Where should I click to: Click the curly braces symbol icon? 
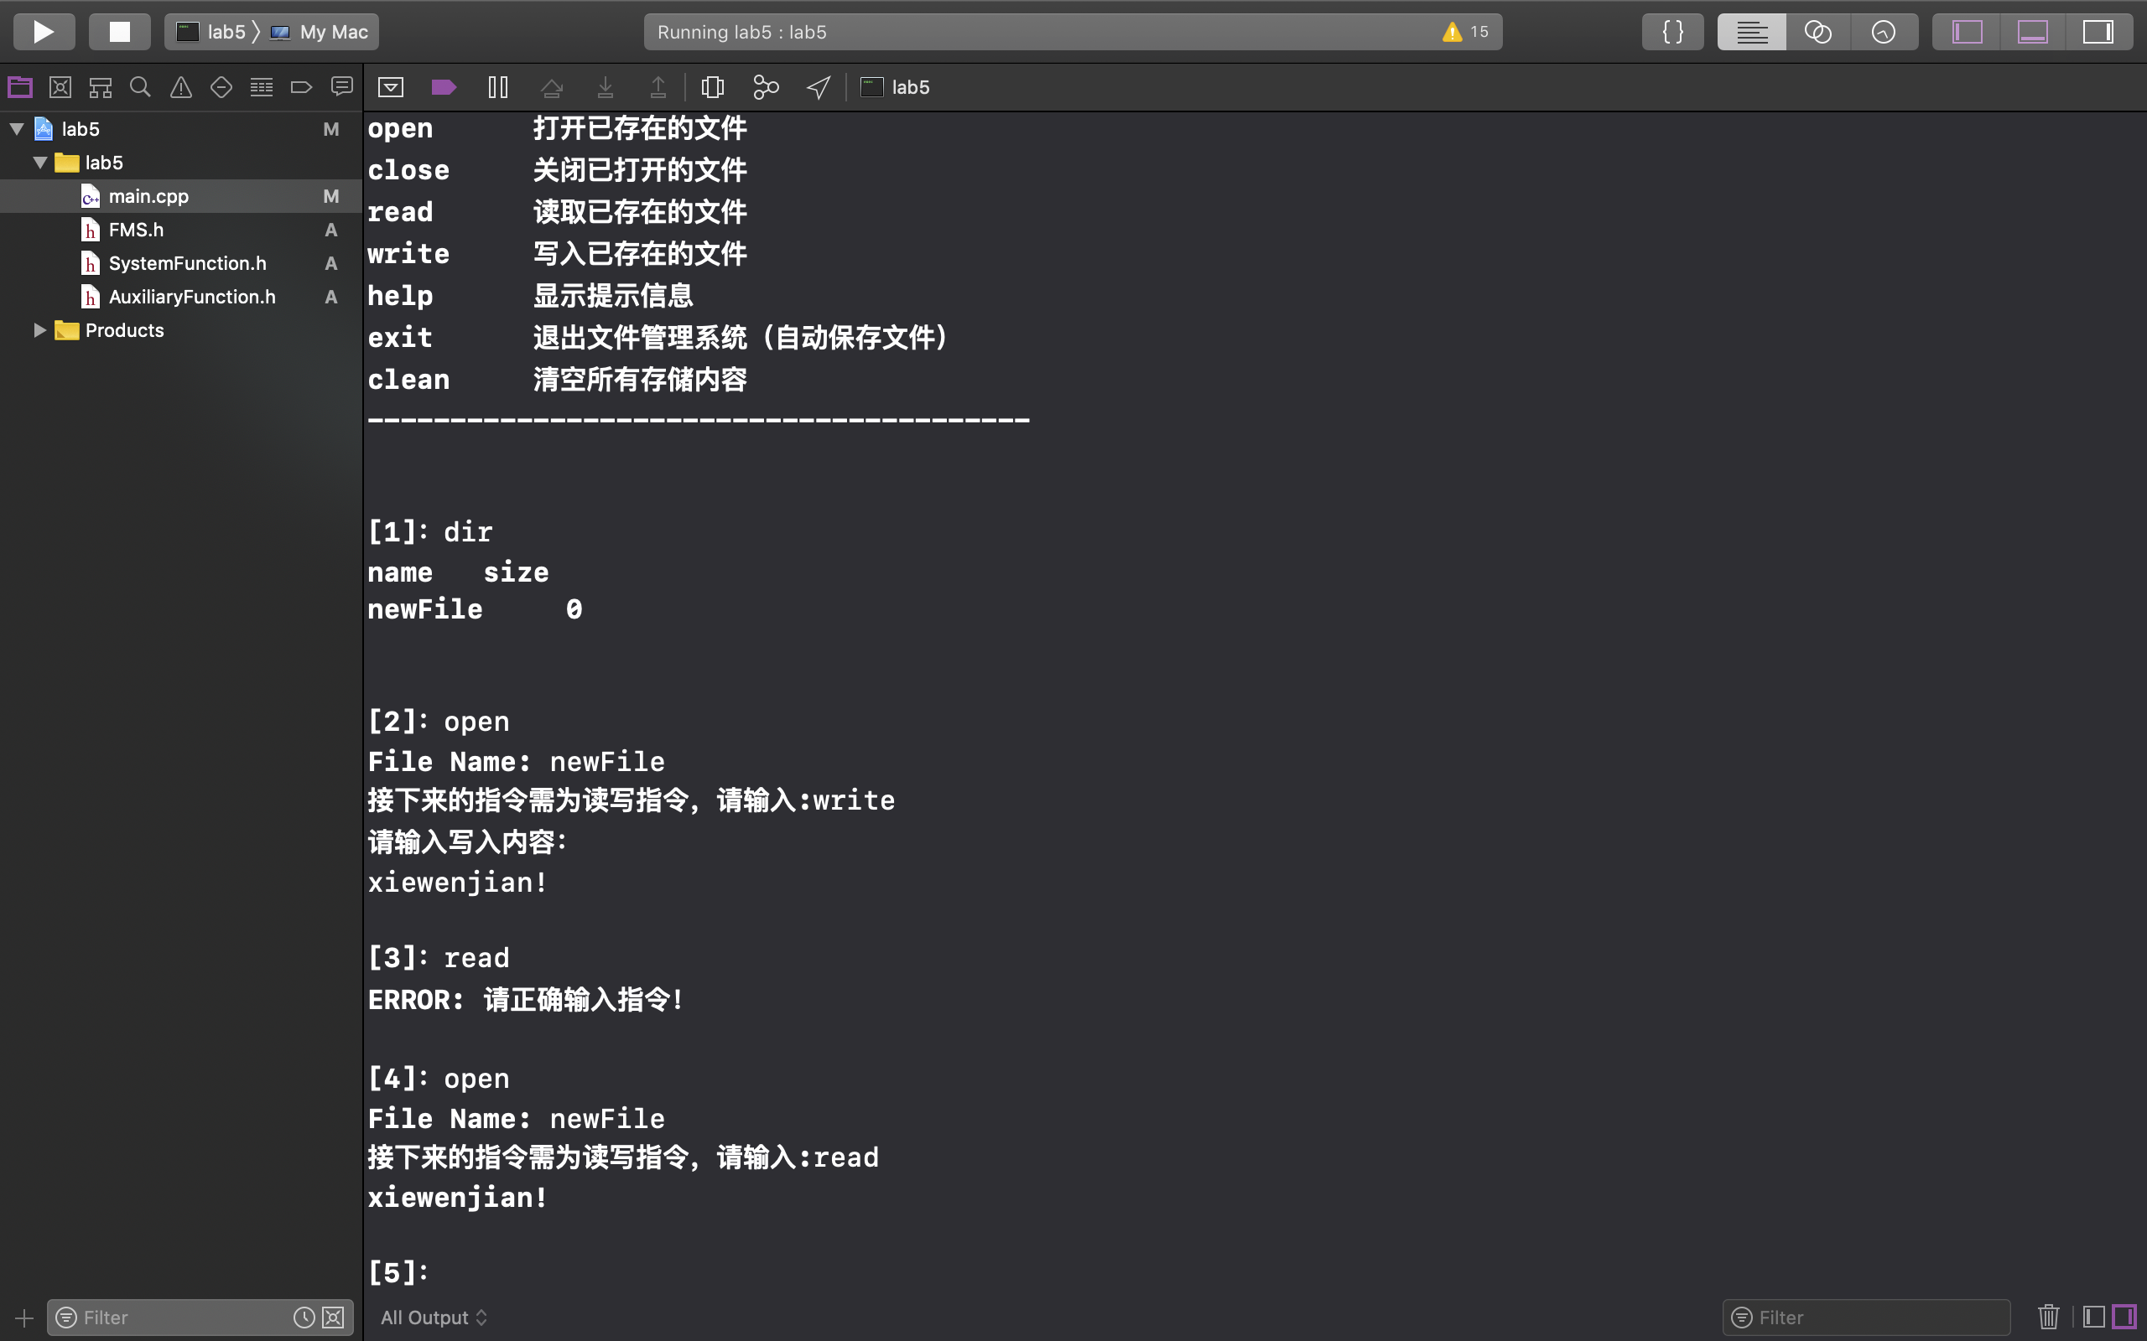1672,31
